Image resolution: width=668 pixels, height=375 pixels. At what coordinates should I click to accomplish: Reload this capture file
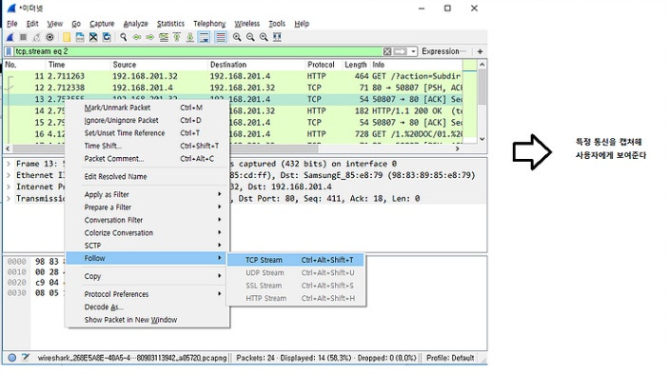[107, 37]
